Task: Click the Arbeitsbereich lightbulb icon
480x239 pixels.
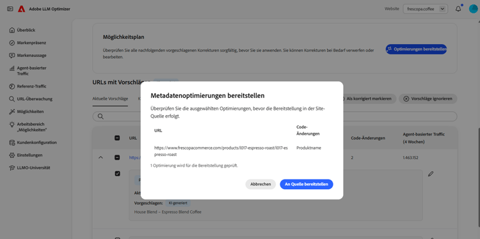Action: pos(12,124)
